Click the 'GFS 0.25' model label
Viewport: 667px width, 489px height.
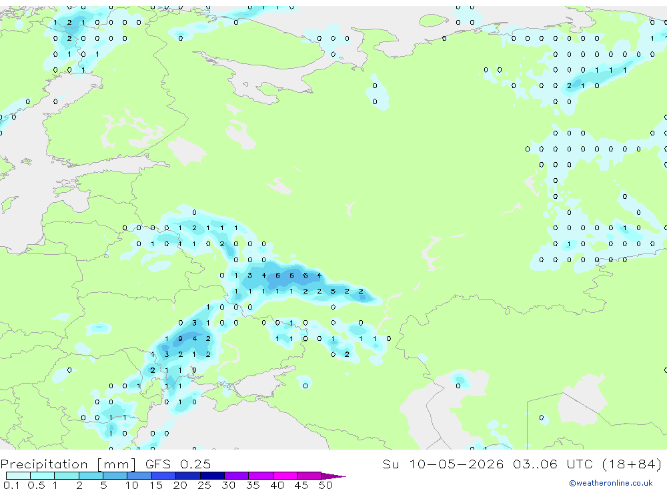point(178,464)
